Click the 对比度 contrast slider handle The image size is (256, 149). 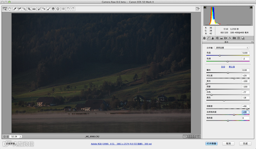click(234, 78)
